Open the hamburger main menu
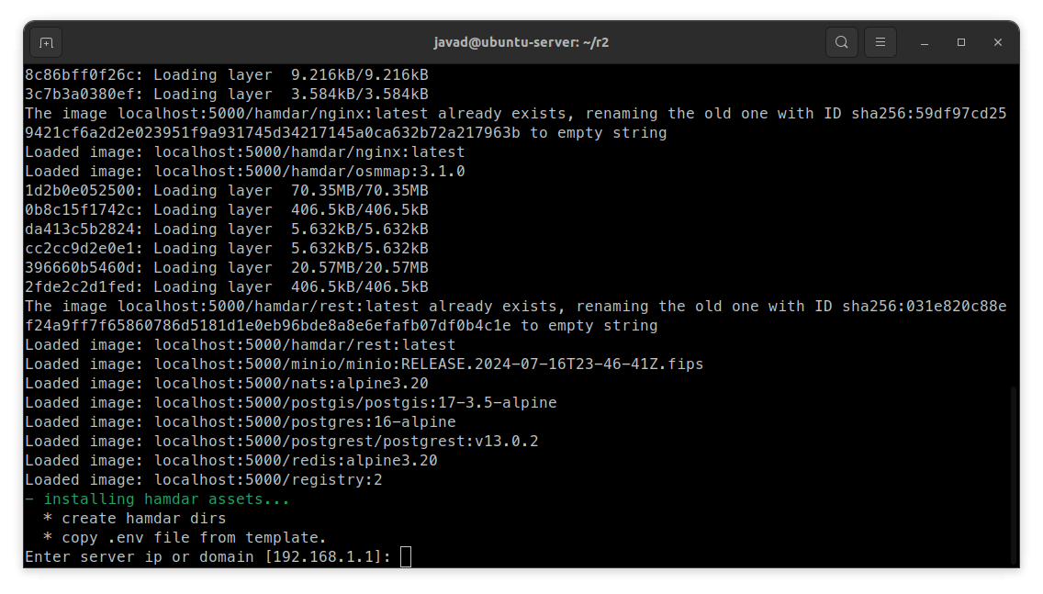The image size is (1043, 594). (x=880, y=42)
